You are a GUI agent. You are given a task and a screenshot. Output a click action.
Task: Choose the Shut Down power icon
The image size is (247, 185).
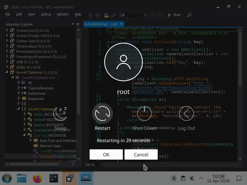click(x=144, y=113)
